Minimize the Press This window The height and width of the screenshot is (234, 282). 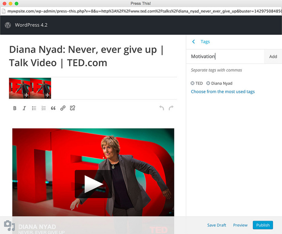pos(10,4)
